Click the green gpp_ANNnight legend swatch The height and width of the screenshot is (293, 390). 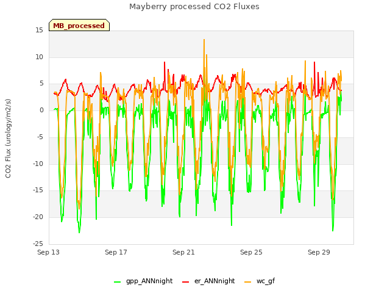tap(117, 282)
